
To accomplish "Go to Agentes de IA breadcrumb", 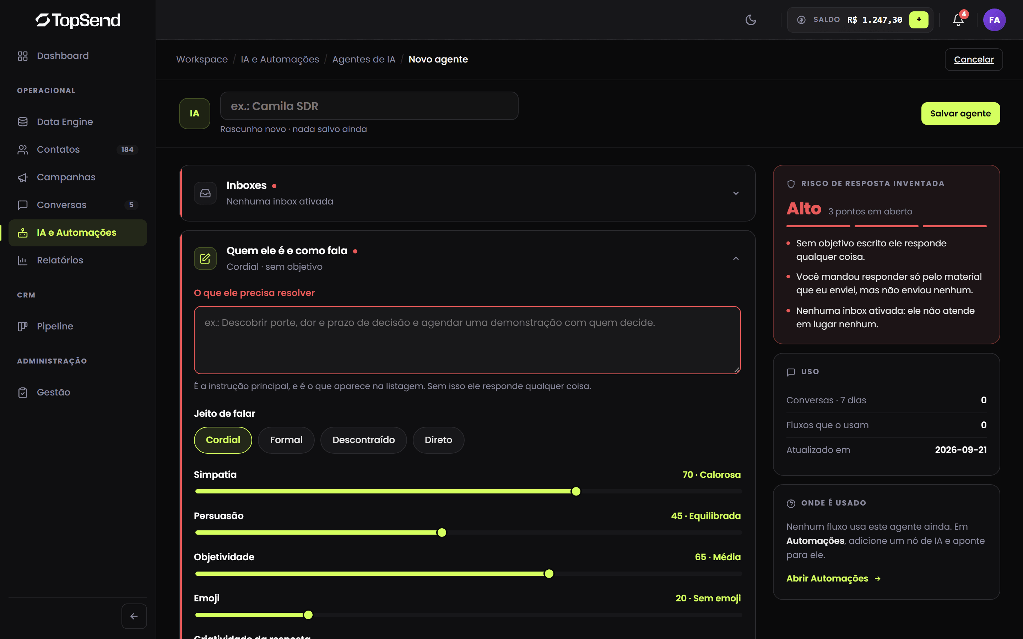I will click(363, 60).
